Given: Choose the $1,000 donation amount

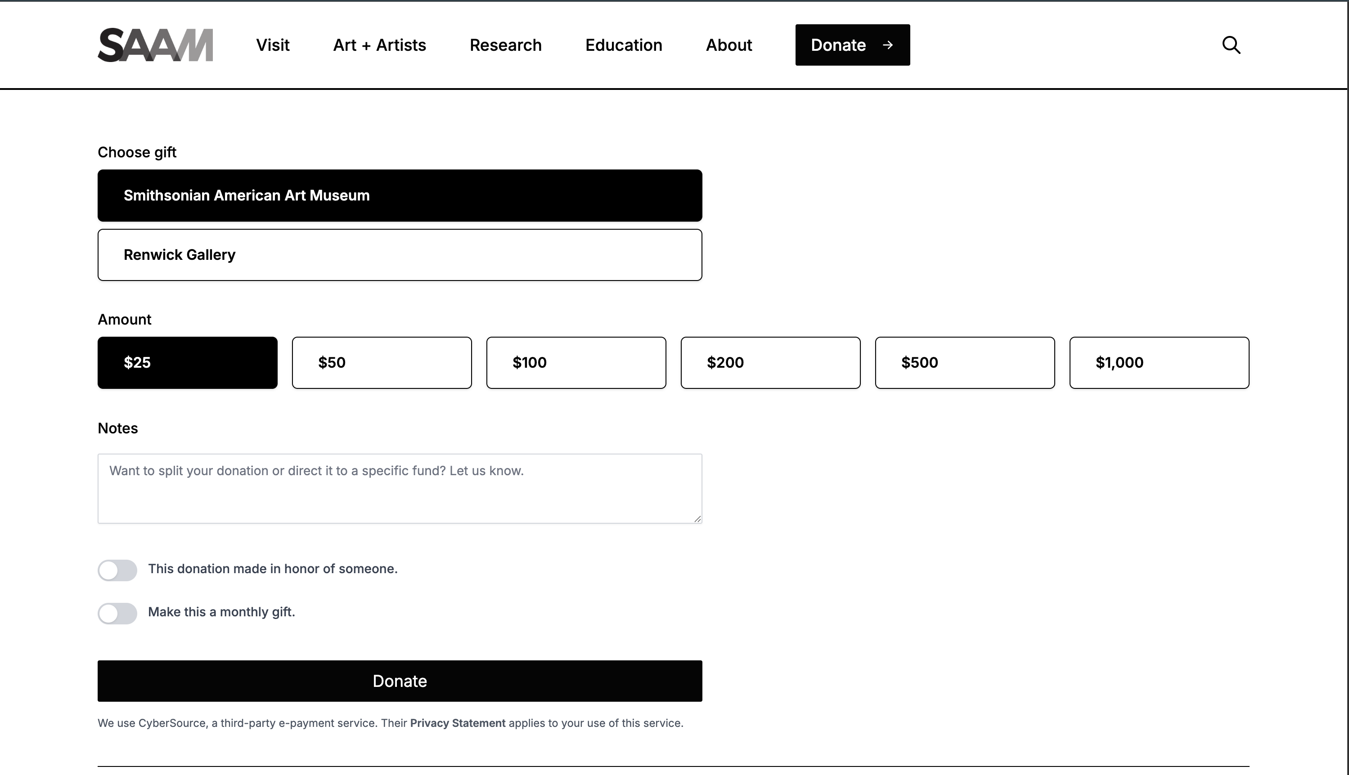Looking at the screenshot, I should tap(1159, 362).
